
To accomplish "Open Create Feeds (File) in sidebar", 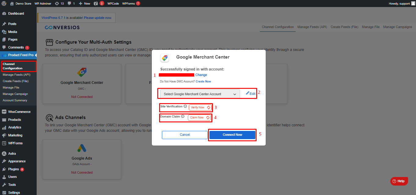I will pos(16,81).
